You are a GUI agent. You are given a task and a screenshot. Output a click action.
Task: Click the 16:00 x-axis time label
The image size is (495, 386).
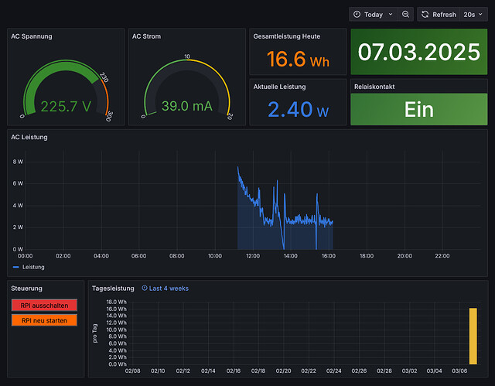pos(329,255)
